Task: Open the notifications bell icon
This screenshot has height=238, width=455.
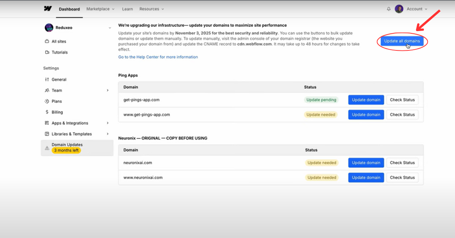Action: 389,9
